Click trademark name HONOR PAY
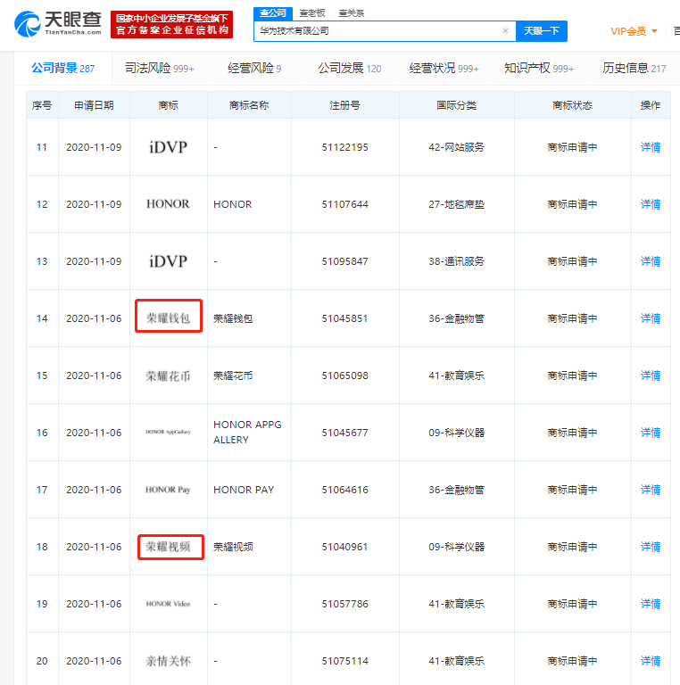 click(x=244, y=490)
